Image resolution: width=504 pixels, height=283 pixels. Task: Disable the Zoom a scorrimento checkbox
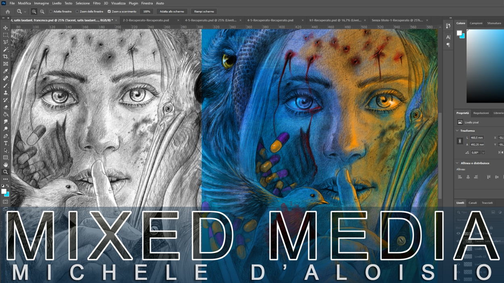pyautogui.click(x=109, y=12)
